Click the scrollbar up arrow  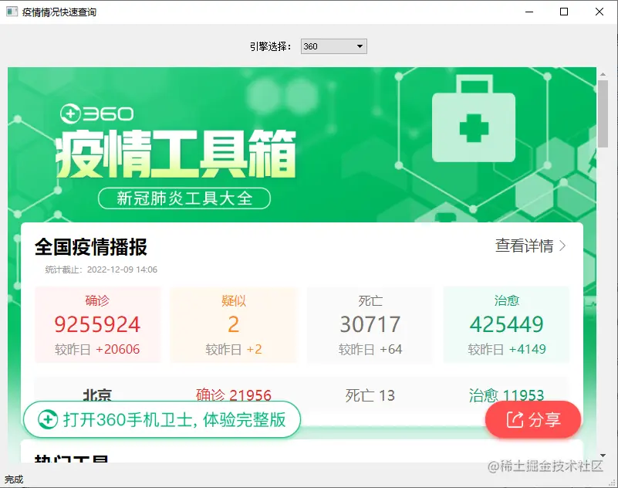603,74
